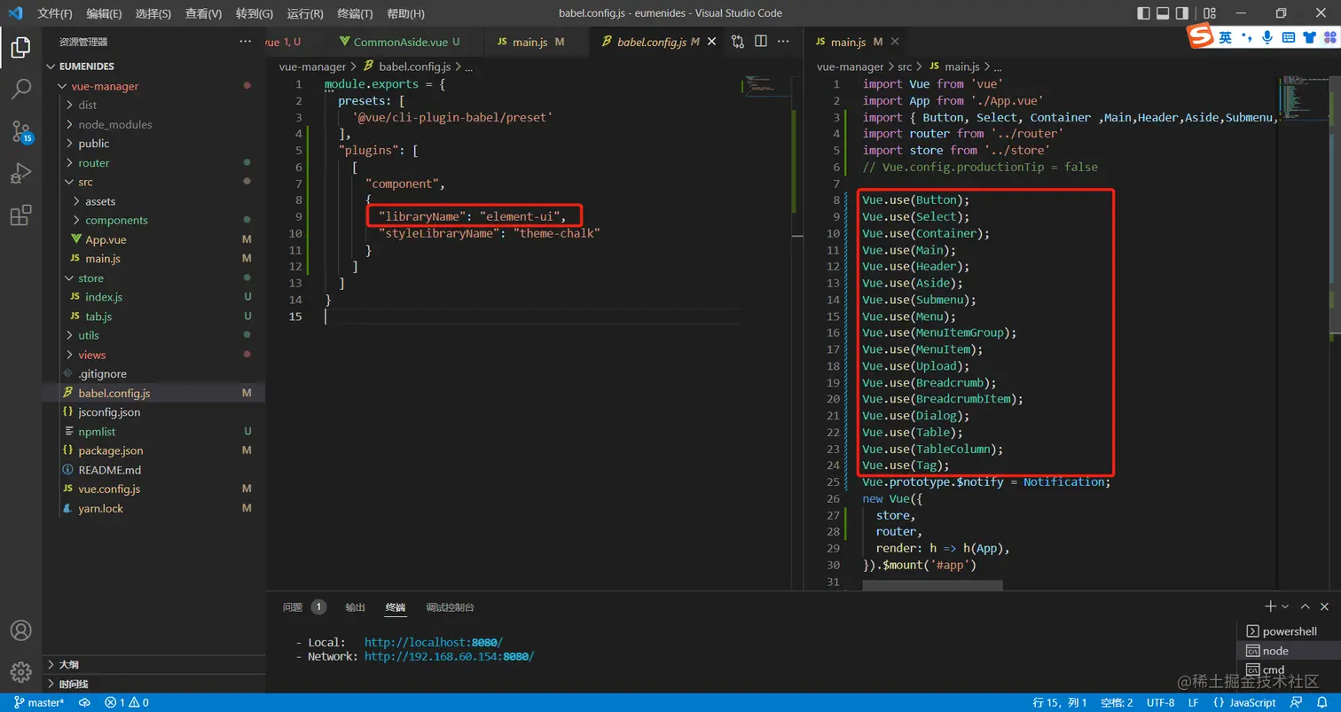Switch to the 调试控制台 debug console tab
The height and width of the screenshot is (712, 1341).
[x=450, y=607]
